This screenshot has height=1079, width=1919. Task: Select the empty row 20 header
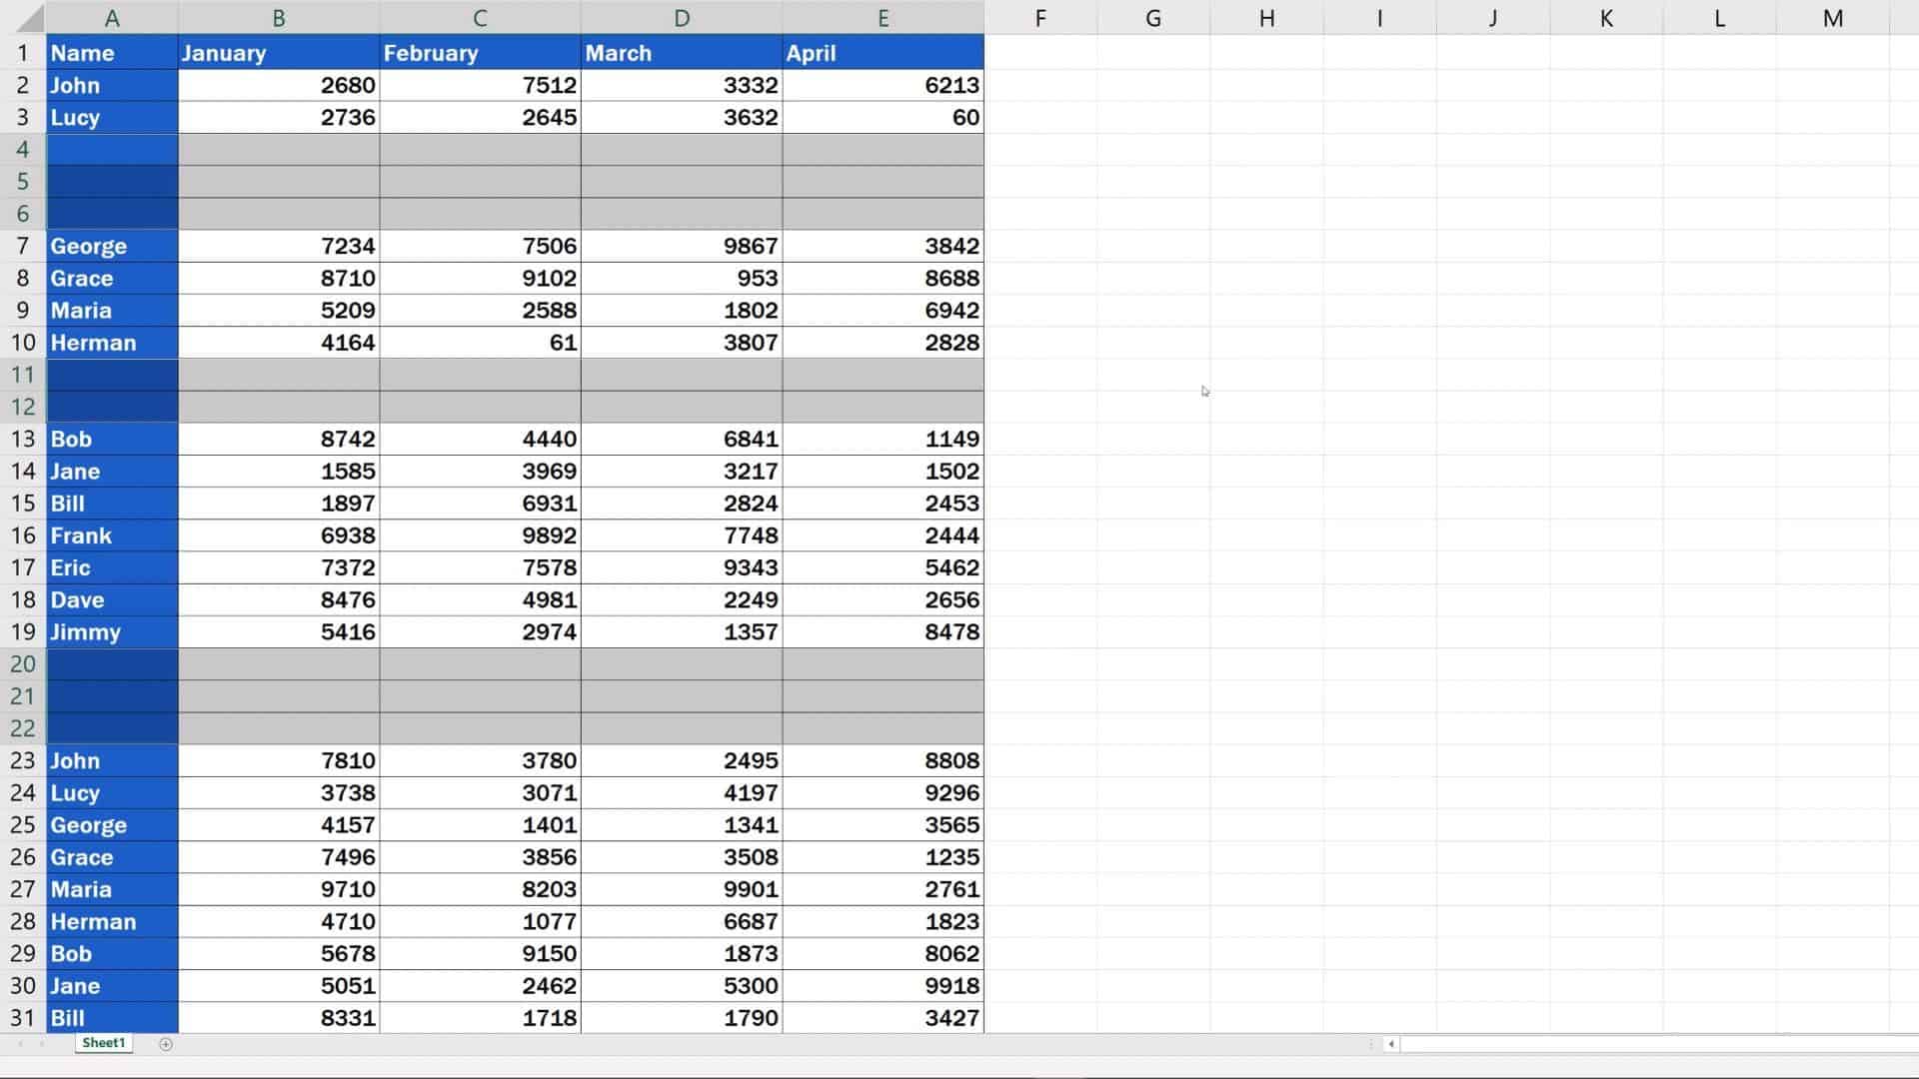click(22, 664)
